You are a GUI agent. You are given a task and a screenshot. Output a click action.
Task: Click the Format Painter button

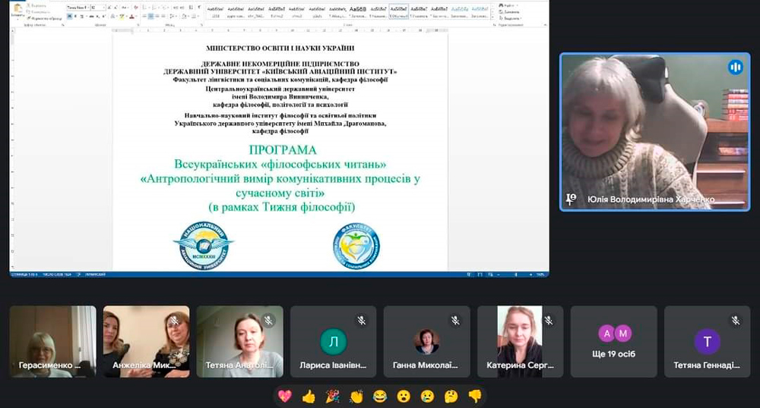[x=45, y=18]
